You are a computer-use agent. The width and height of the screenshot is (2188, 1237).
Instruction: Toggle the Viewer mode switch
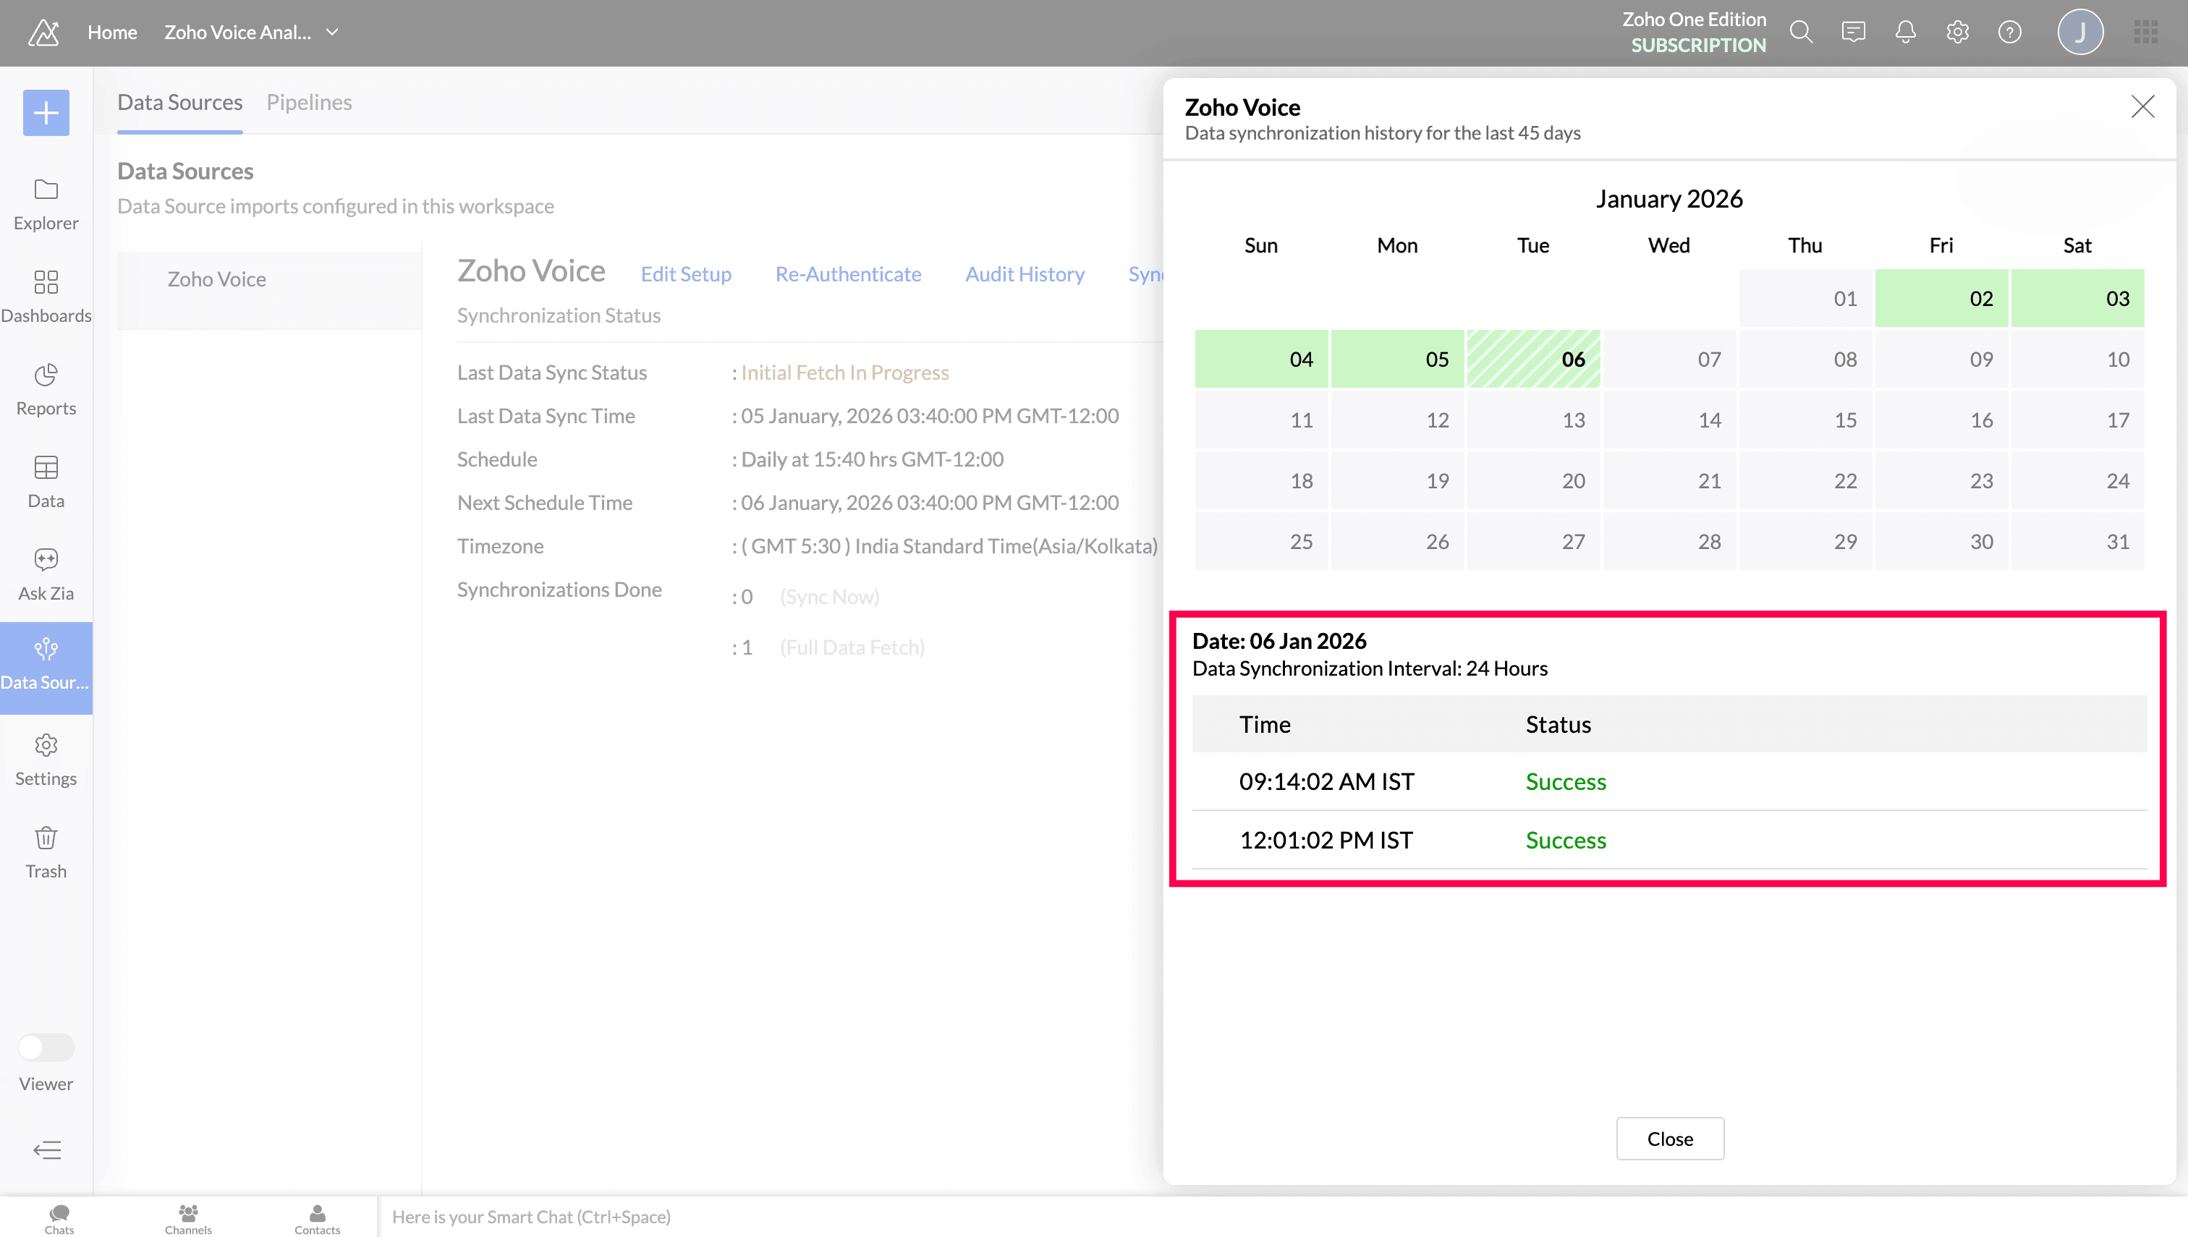point(46,1047)
